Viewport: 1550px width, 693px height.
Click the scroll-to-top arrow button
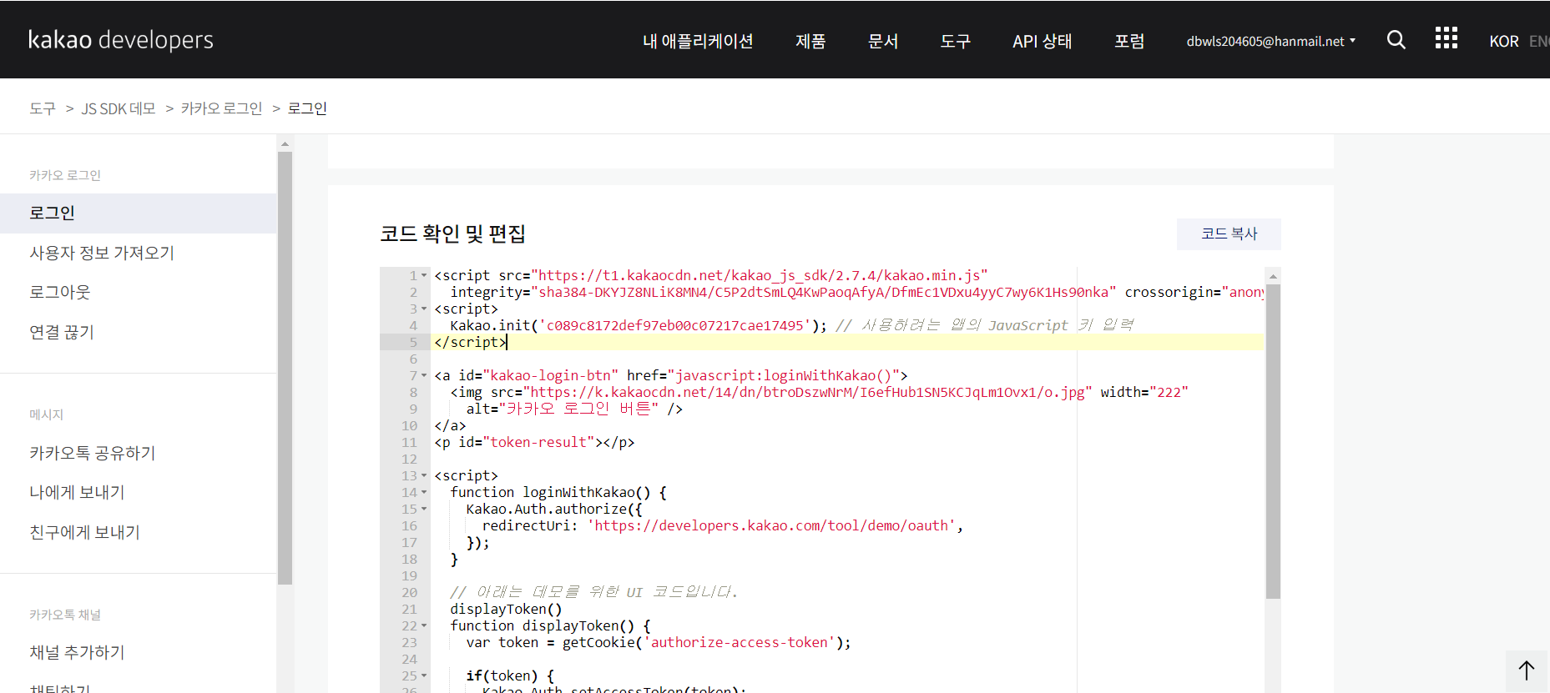click(x=1527, y=670)
